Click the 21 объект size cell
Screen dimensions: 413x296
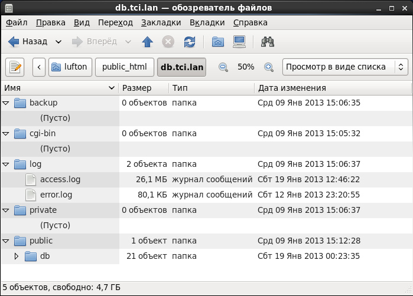[x=147, y=256]
